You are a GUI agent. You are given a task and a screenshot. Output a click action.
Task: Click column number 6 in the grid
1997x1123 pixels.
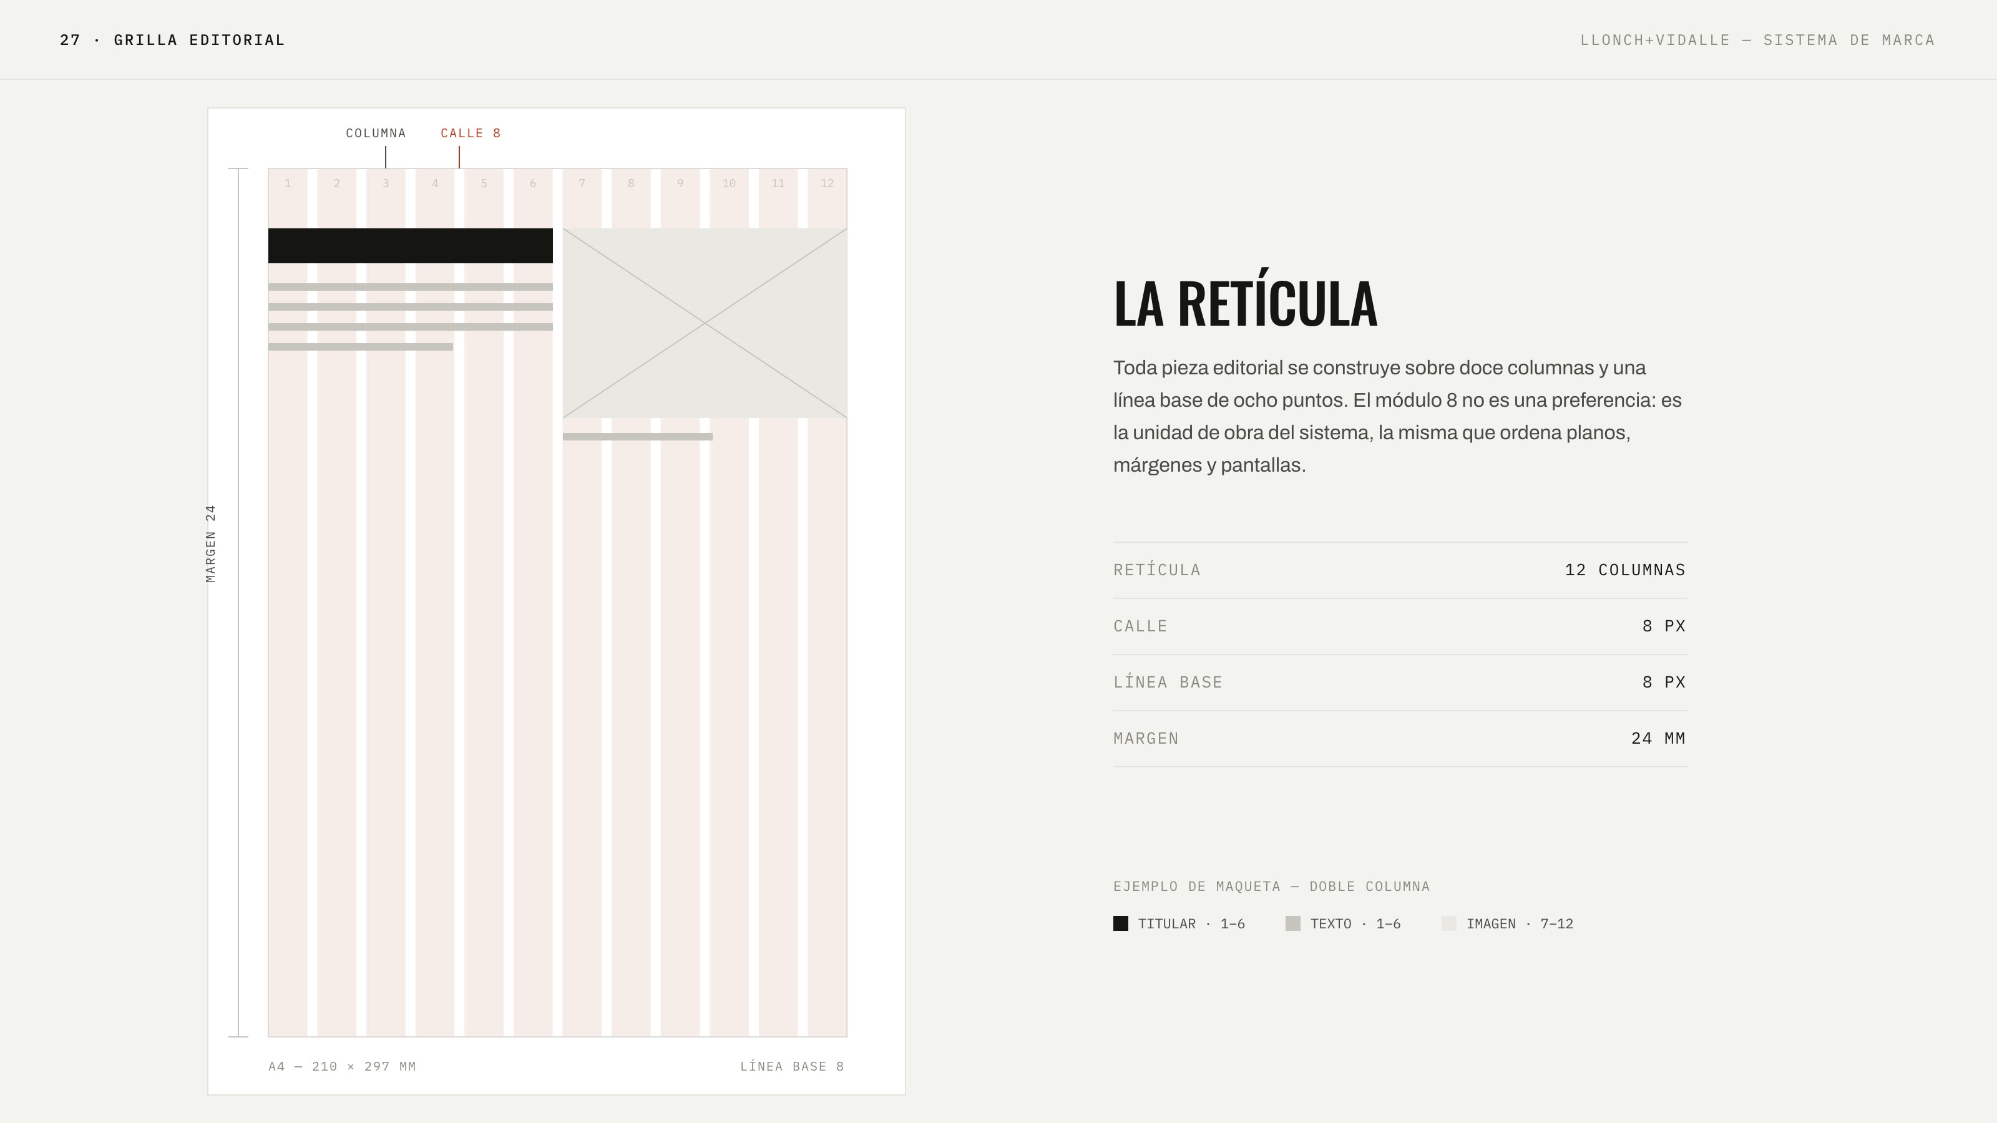(532, 183)
